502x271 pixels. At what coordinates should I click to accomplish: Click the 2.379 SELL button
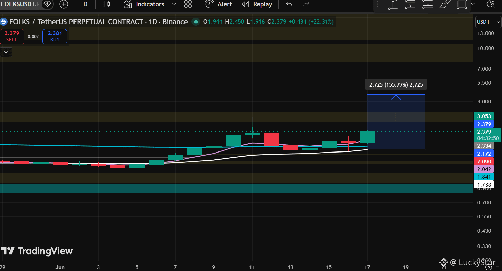point(12,37)
